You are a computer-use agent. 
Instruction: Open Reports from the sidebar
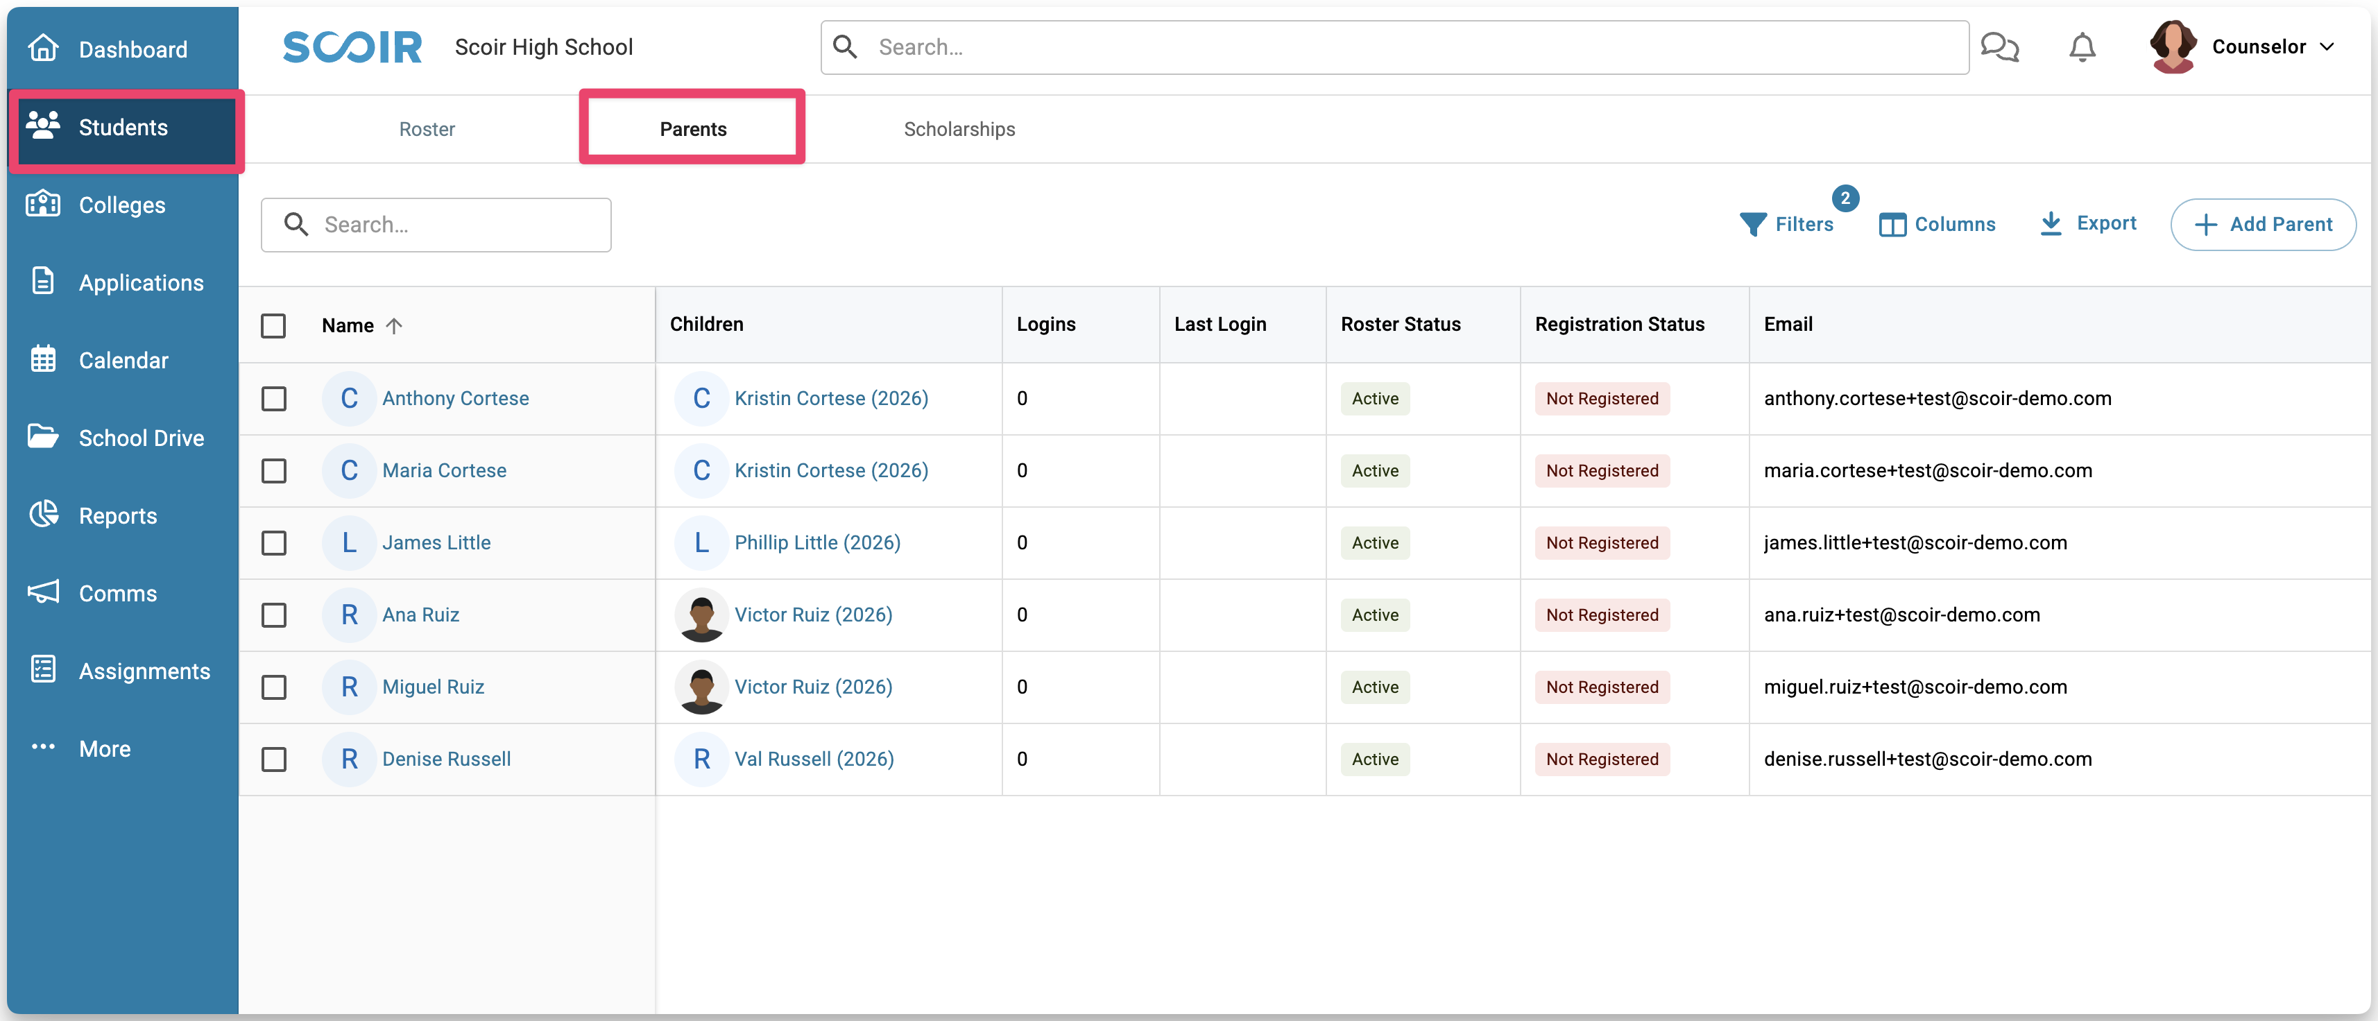[117, 515]
